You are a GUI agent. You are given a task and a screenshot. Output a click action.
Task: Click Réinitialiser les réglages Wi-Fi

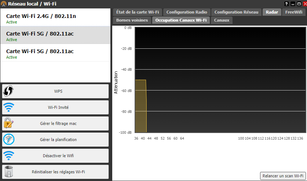point(55,172)
